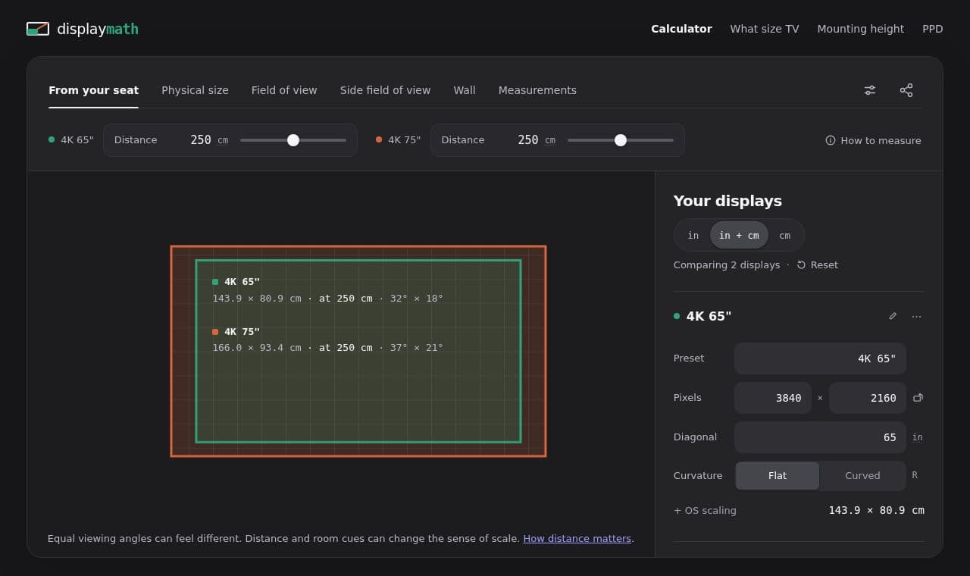Open the Preset dropdown showing 4K 65"
Image resolution: width=970 pixels, height=576 pixels.
(820, 358)
